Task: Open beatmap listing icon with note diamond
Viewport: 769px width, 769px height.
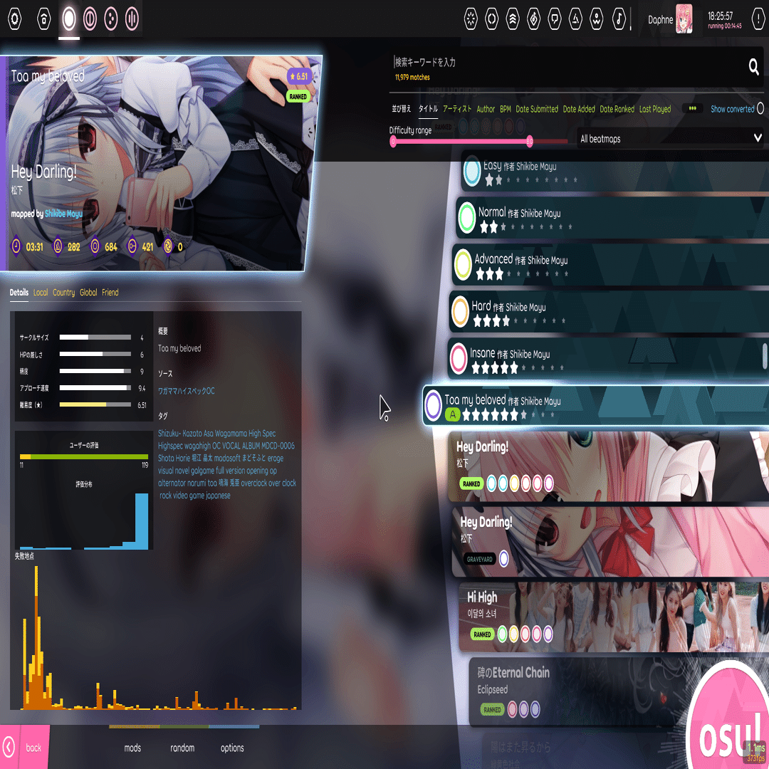Action: pos(533,19)
